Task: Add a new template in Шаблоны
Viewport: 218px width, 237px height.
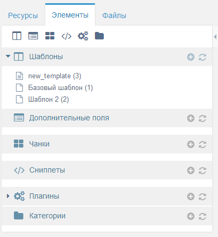Action: 191,57
